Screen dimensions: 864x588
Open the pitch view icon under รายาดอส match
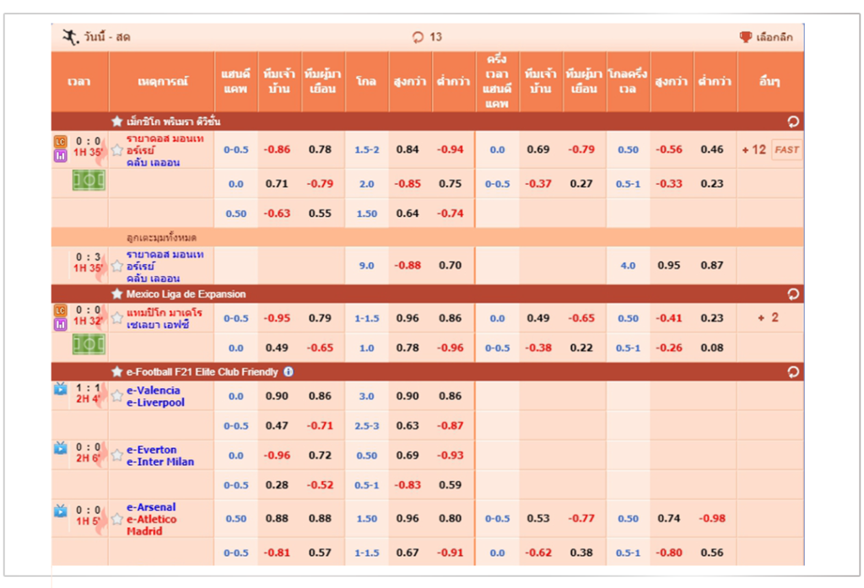(89, 181)
